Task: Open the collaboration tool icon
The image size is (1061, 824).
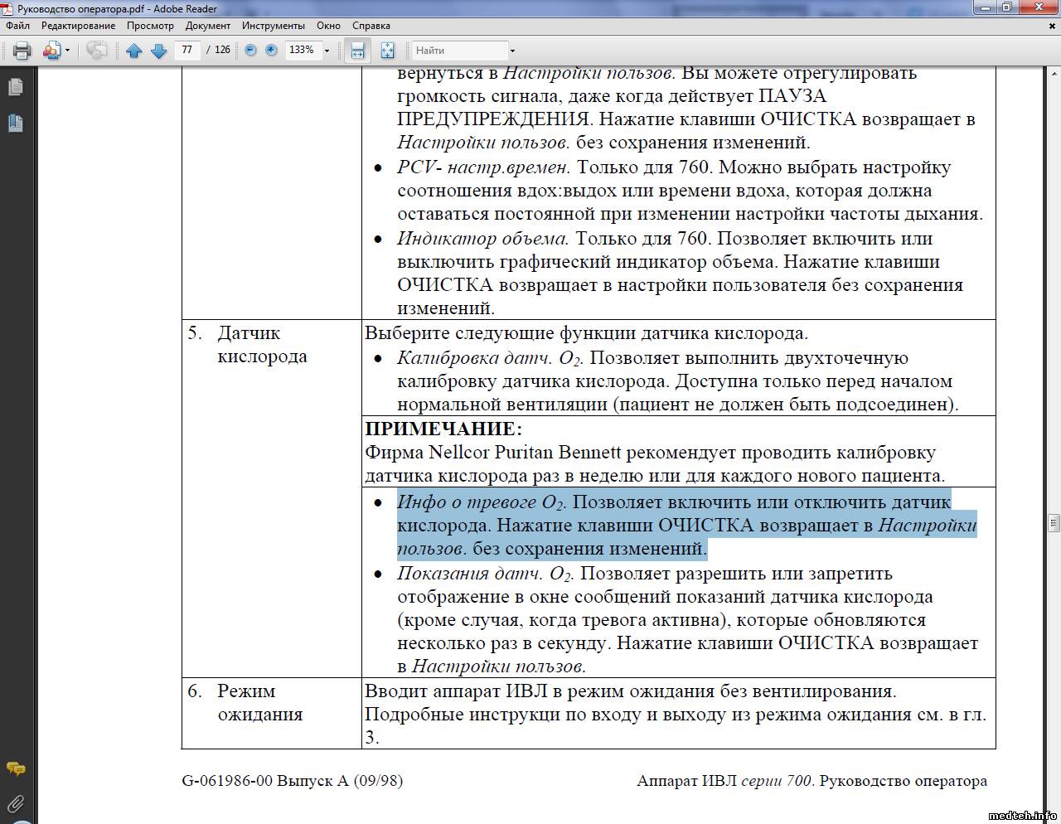Action: coord(51,51)
